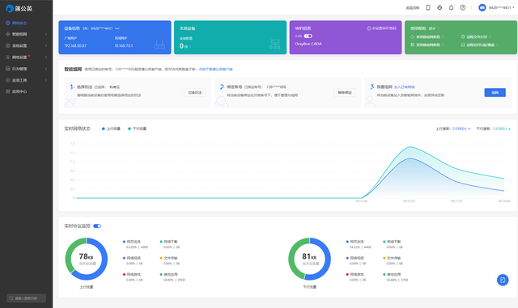Open notifications via the bell icon
Image resolution: width=518 pixels, height=308 pixels.
pos(451,7)
